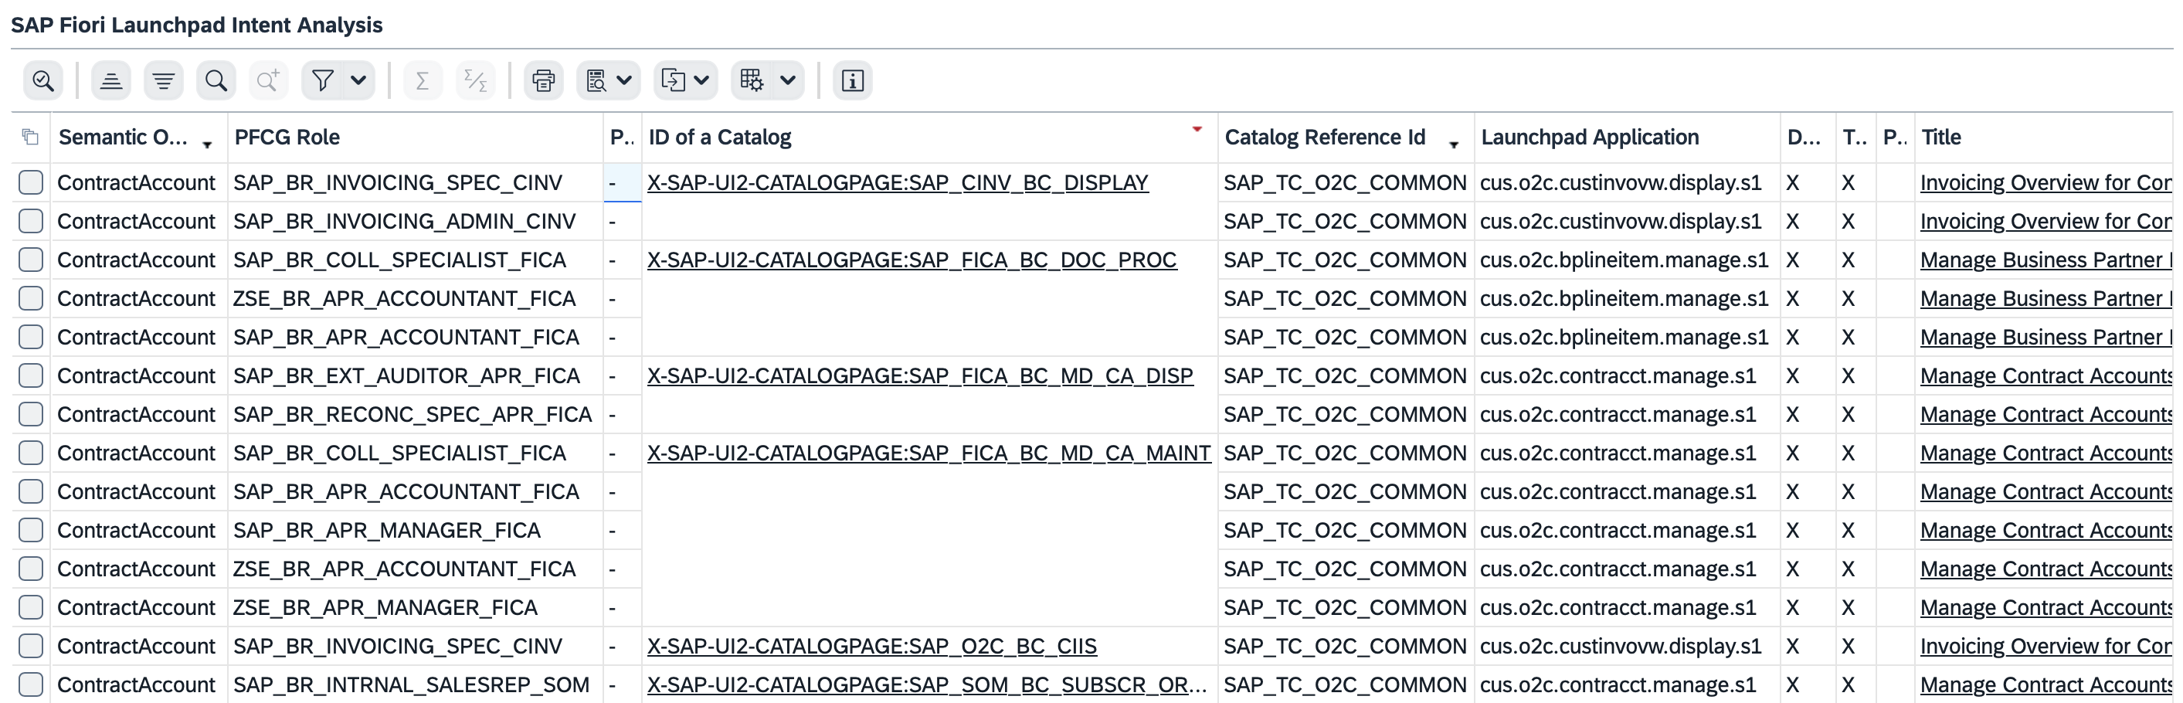Check the SAP_BR_INVOICING_ADMIN_CINV row checkbox
This screenshot has width=2183, height=703.
pos(32,222)
